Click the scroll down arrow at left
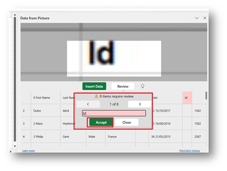Image resolution: width=227 pixels, height=171 pixels. [x=15, y=146]
